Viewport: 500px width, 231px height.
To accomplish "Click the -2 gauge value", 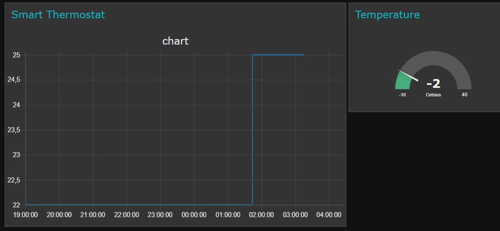I will [433, 84].
